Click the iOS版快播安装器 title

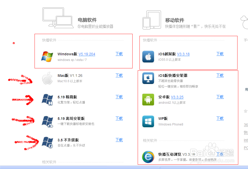click(x=173, y=76)
